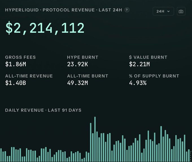Screen dimensions: 192x162
Task: Click the GROSS FEES label
Action: click(x=20, y=57)
